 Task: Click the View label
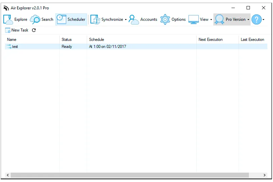204,19
